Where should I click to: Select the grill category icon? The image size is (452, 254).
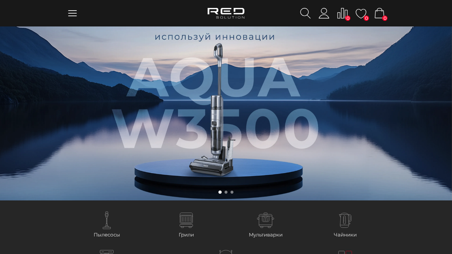[x=186, y=220]
